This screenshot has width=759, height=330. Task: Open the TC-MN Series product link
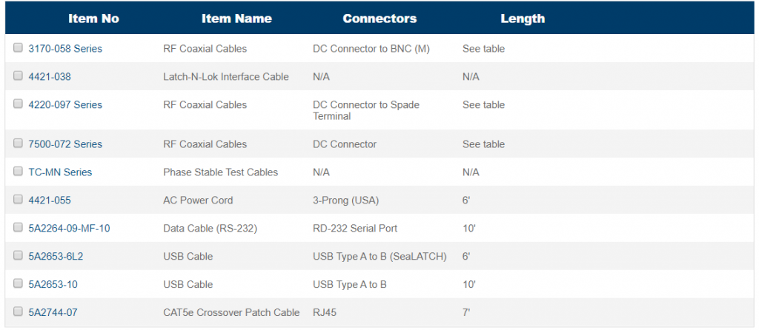(60, 172)
